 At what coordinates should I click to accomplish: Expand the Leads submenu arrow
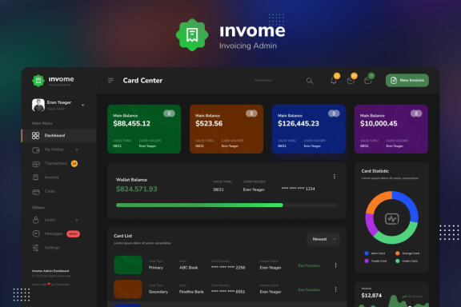[77, 220]
